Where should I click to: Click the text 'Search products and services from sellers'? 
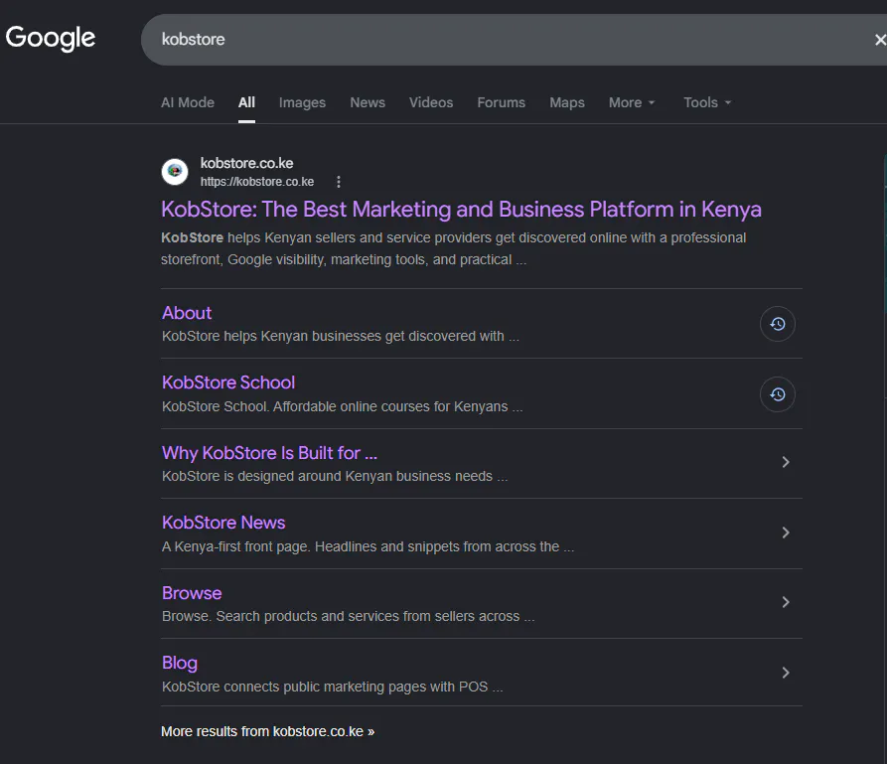click(368, 616)
